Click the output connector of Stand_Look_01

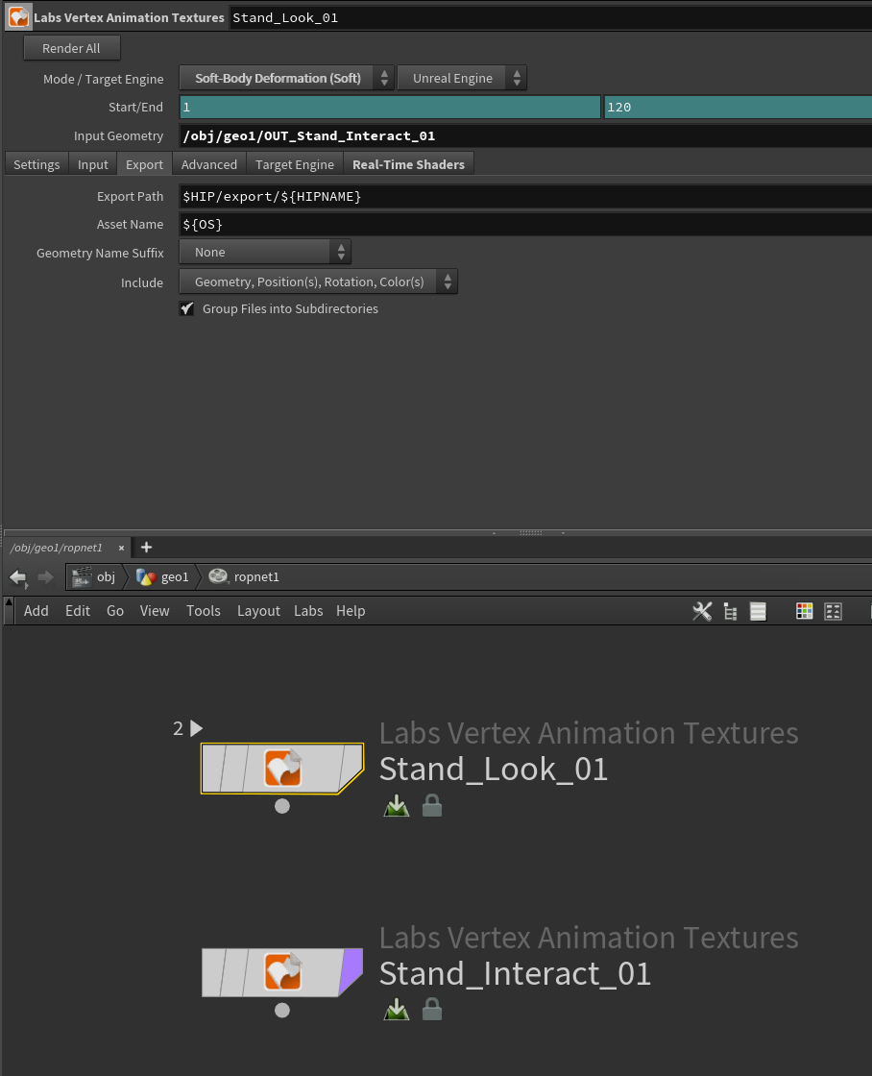pos(282,806)
